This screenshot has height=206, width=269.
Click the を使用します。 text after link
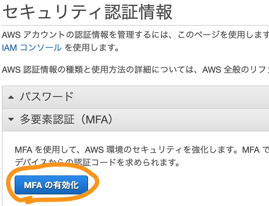pos(92,47)
